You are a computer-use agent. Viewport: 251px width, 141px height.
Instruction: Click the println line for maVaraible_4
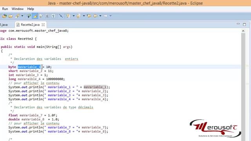point(58,99)
